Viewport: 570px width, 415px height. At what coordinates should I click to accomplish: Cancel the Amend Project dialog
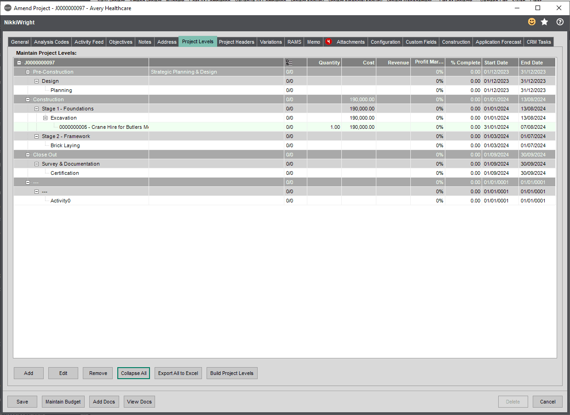pyautogui.click(x=547, y=402)
